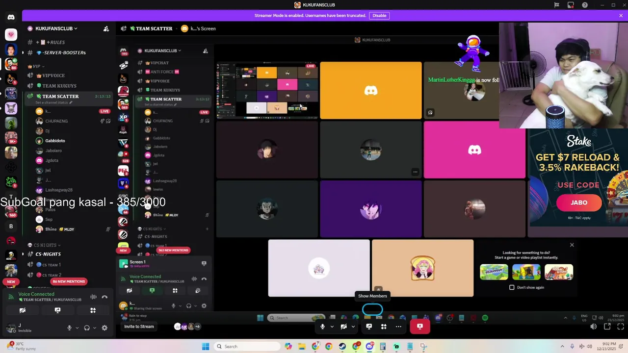This screenshot has height=353, width=628.
Task: Edit channel status with the pencil icon
Action: pos(71,102)
